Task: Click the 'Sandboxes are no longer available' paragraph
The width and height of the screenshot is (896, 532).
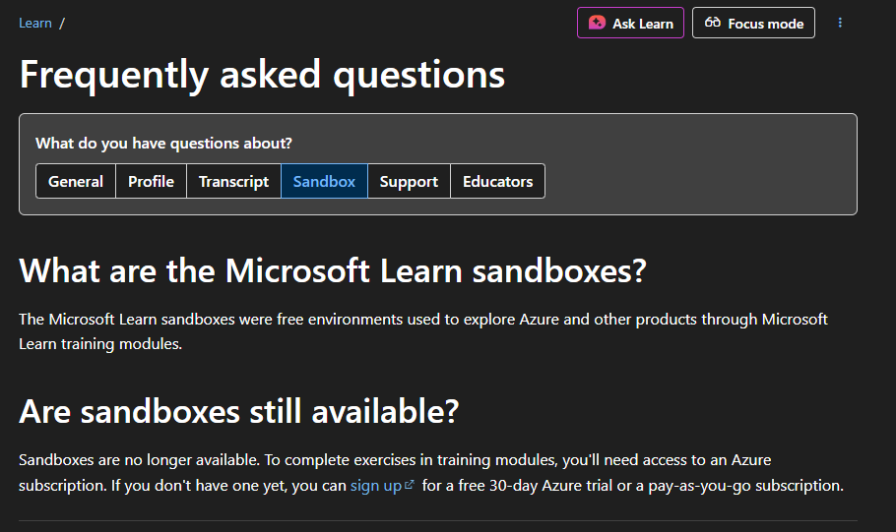Action: [431, 473]
